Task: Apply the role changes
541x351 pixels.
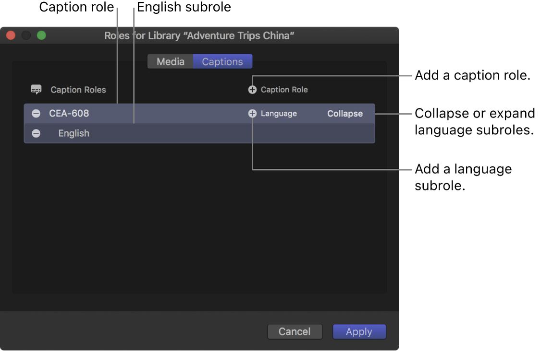Action: coord(359,331)
